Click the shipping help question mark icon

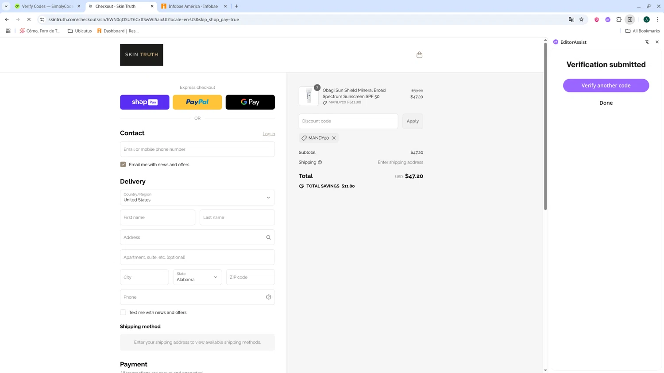pyautogui.click(x=320, y=162)
